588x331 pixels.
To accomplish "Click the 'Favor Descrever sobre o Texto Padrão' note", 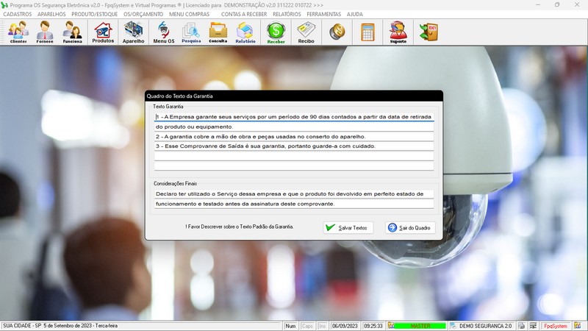I will coord(240,227).
